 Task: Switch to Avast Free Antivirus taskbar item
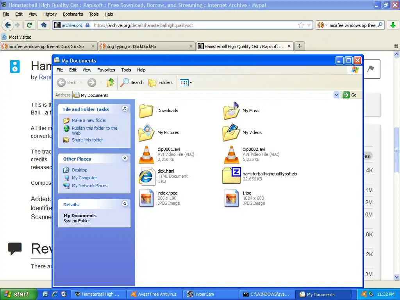(x=155, y=294)
